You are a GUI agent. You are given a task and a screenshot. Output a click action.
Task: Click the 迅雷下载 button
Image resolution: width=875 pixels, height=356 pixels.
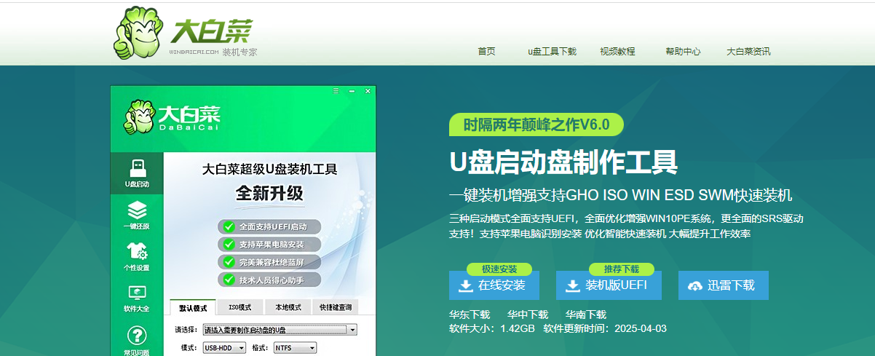pos(724,285)
